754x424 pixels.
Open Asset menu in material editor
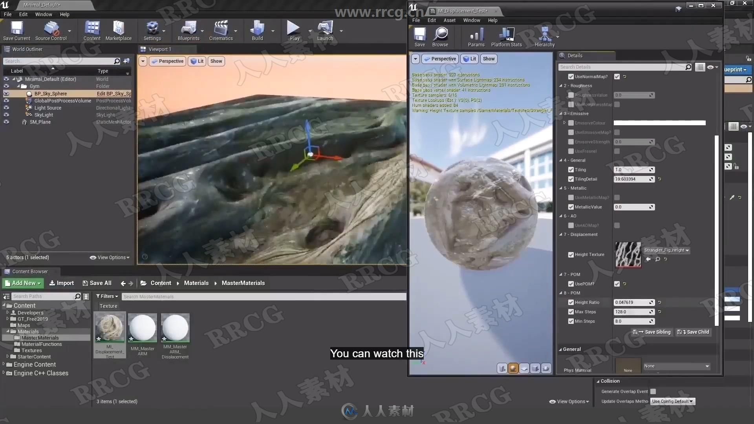[x=449, y=20]
